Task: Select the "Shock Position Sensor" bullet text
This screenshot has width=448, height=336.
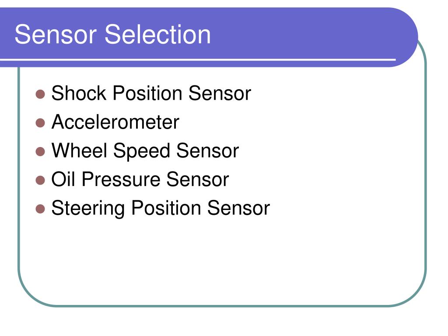Action: pos(151,93)
